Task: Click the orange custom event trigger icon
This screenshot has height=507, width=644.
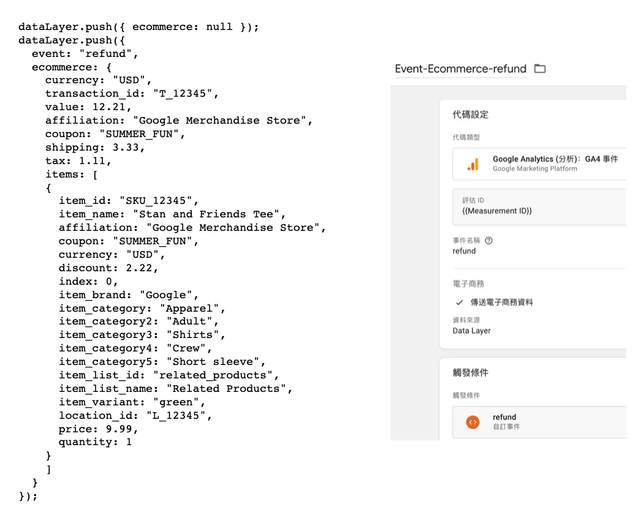Action: (x=472, y=422)
